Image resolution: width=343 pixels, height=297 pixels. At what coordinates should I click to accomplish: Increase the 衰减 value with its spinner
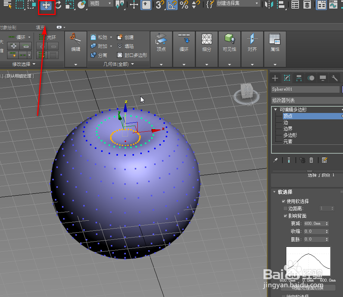point(327,222)
